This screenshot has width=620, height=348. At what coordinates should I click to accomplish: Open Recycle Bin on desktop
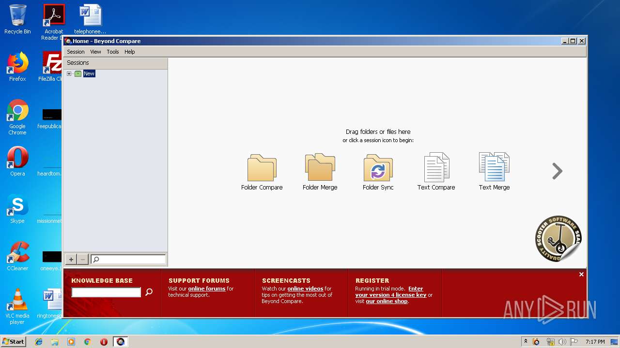coord(17,19)
